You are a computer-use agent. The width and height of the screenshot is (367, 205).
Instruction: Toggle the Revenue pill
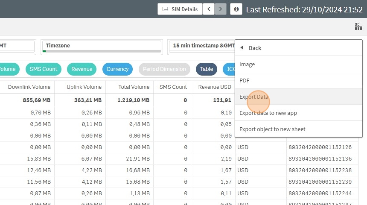[x=82, y=69]
